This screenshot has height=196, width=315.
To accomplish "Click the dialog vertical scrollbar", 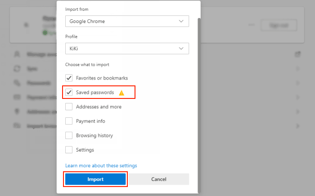I will (x=199, y=105).
